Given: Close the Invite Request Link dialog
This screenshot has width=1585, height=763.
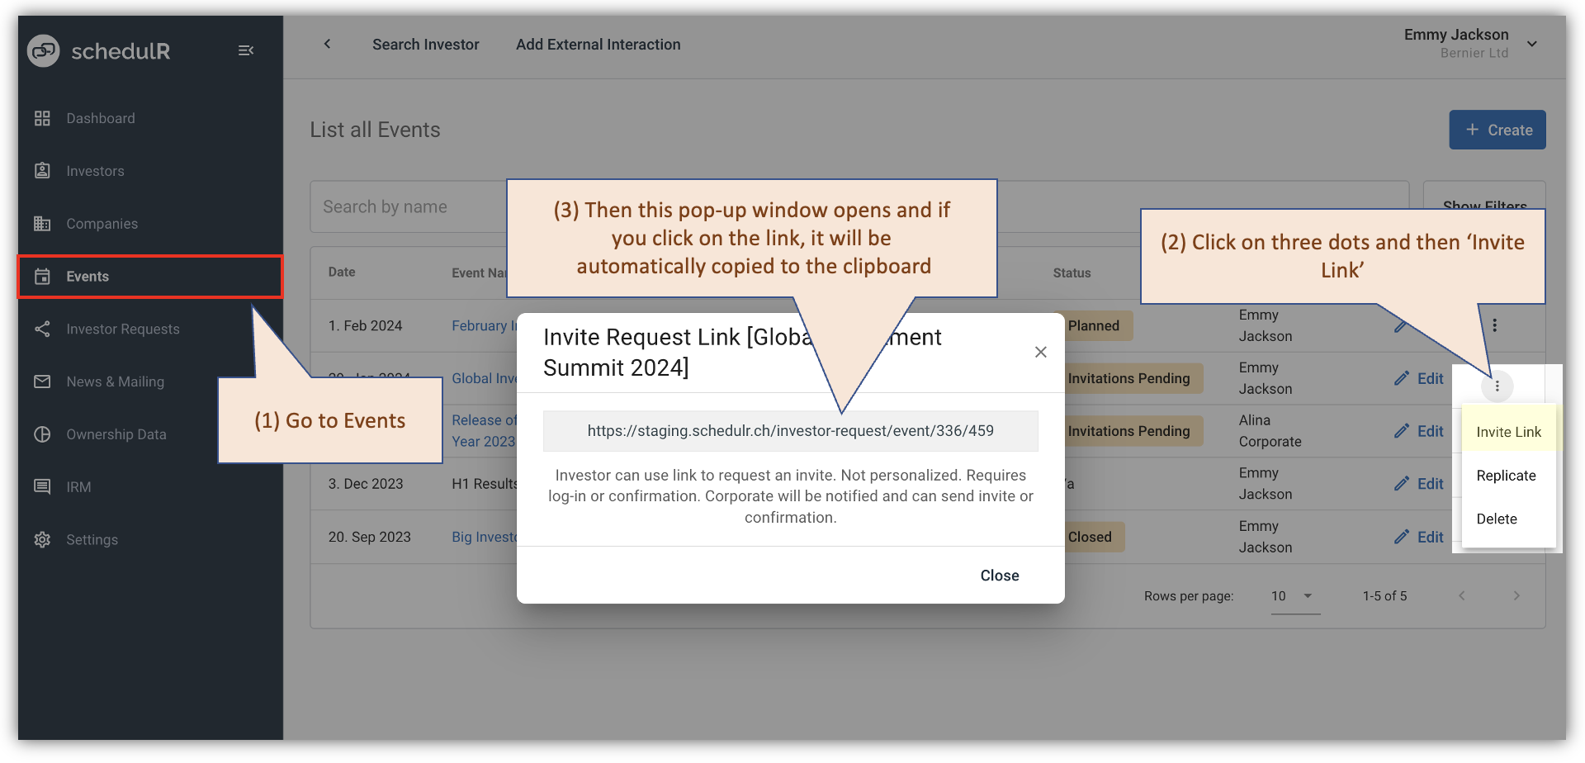Looking at the screenshot, I should (999, 575).
